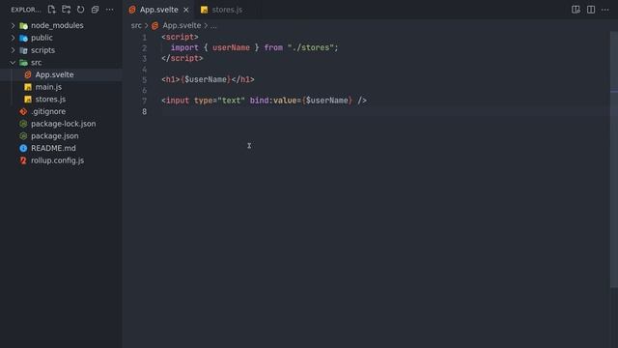This screenshot has height=348, width=618.
Task: Click the Svelte icon in breadcrumb
Action: click(154, 26)
